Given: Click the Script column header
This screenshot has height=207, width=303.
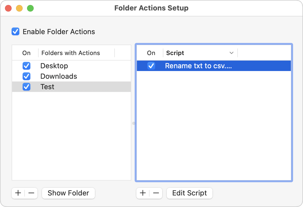Looking at the screenshot, I should pos(175,53).
